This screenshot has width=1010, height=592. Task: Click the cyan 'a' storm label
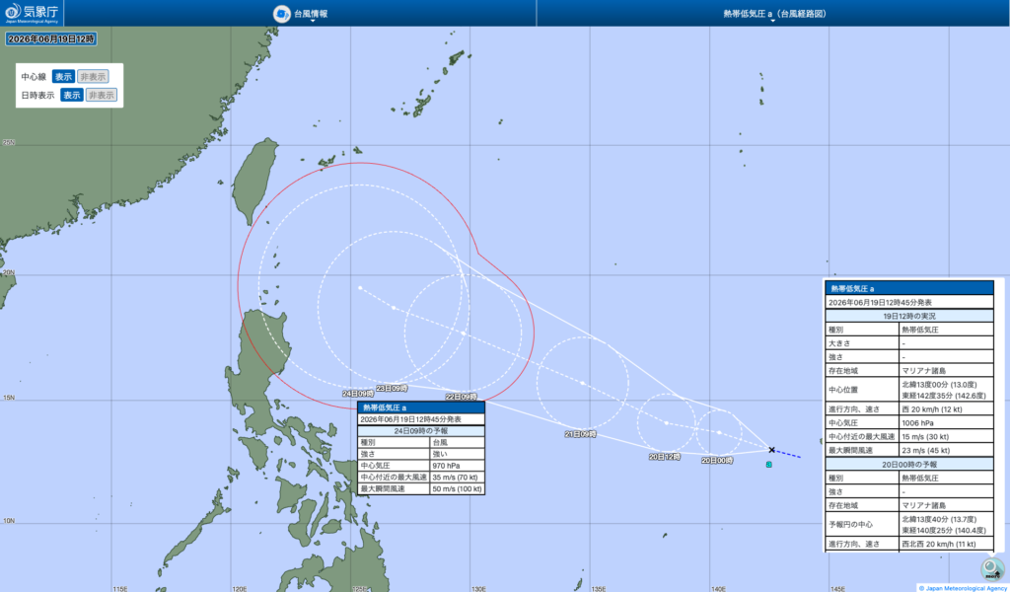coord(769,464)
